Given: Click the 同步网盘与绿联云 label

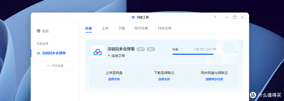Looking at the screenshot, I should [x=214, y=73].
